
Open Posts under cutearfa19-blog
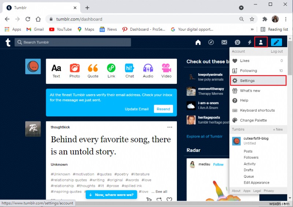[248, 151]
